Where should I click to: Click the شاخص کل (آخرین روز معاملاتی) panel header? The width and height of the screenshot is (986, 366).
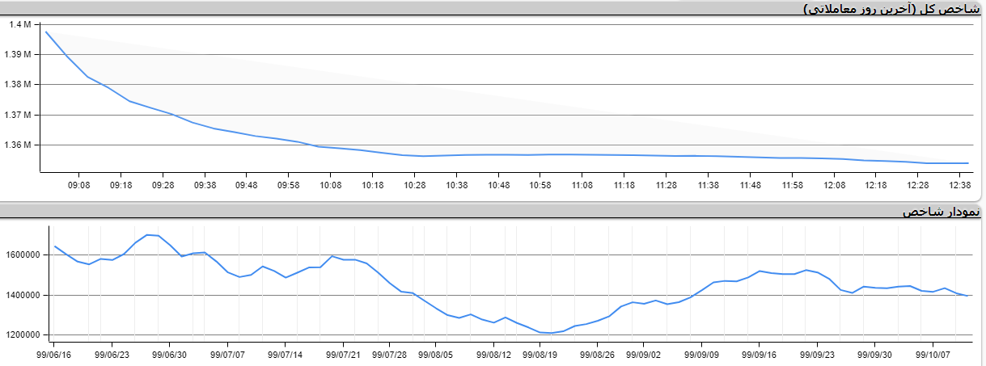[x=895, y=9]
